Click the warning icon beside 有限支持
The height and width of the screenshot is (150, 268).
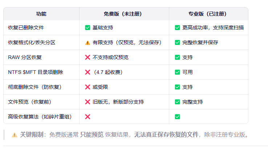pos(88,42)
